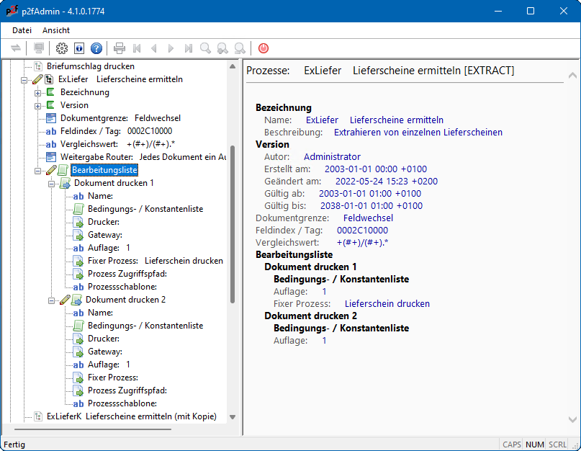Image resolution: width=581 pixels, height=451 pixels.
Task: Select the Briefumschlag drucken tree entry
Action: pyautogui.click(x=91, y=66)
